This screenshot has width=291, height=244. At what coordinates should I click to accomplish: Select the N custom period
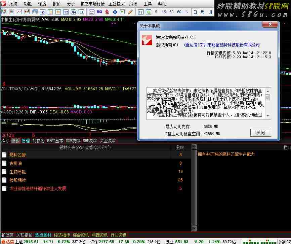coord(187,12)
